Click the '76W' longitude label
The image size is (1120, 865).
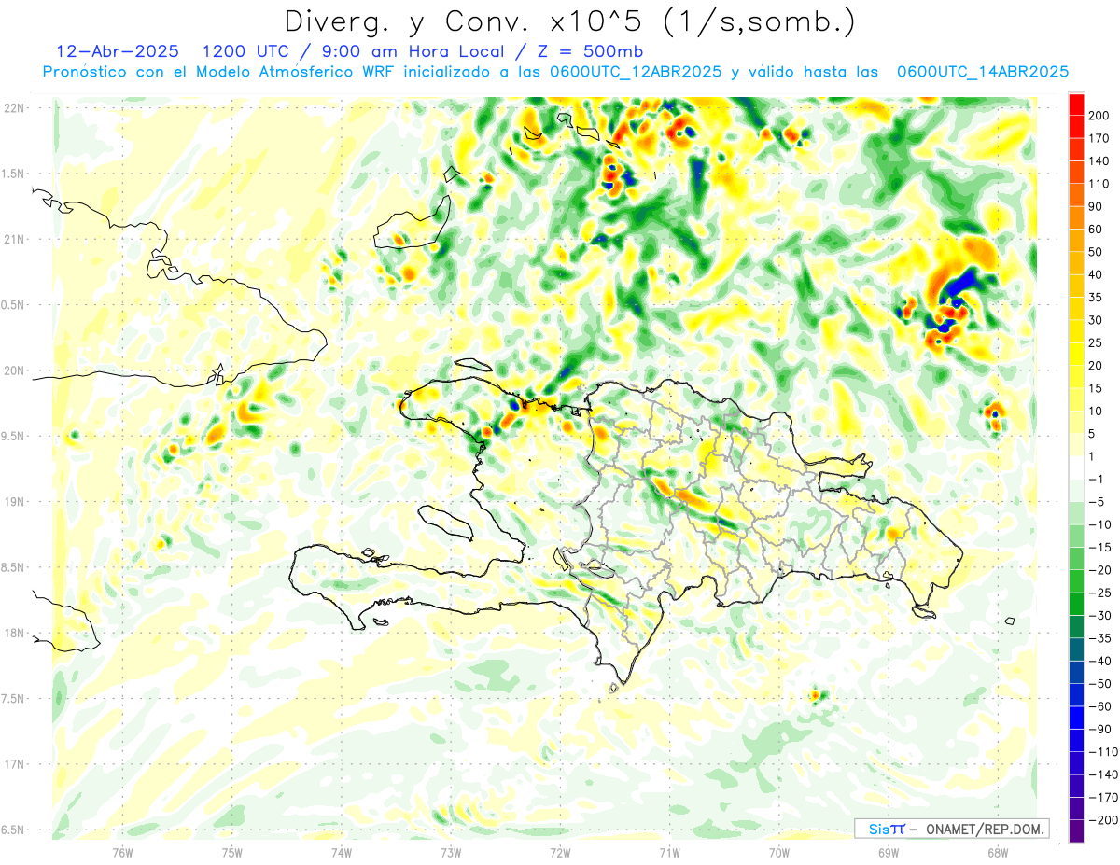122,852
